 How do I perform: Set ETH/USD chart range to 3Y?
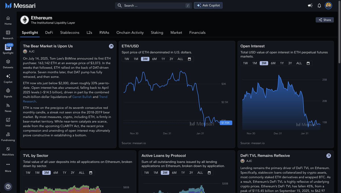click(x=171, y=59)
